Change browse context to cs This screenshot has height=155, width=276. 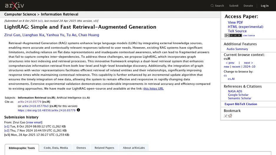pyautogui.click(x=225, y=76)
